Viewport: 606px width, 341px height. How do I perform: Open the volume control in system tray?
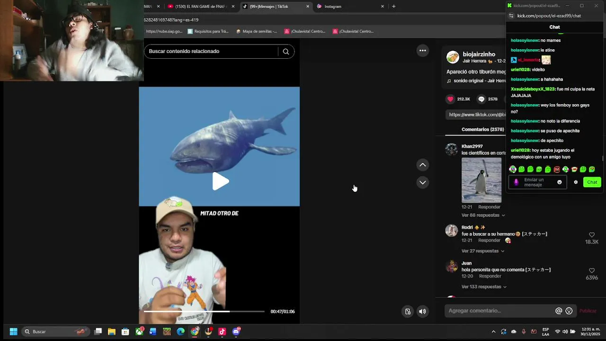click(x=565, y=332)
